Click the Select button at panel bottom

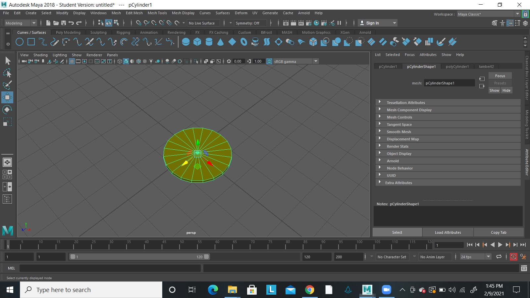tap(397, 232)
